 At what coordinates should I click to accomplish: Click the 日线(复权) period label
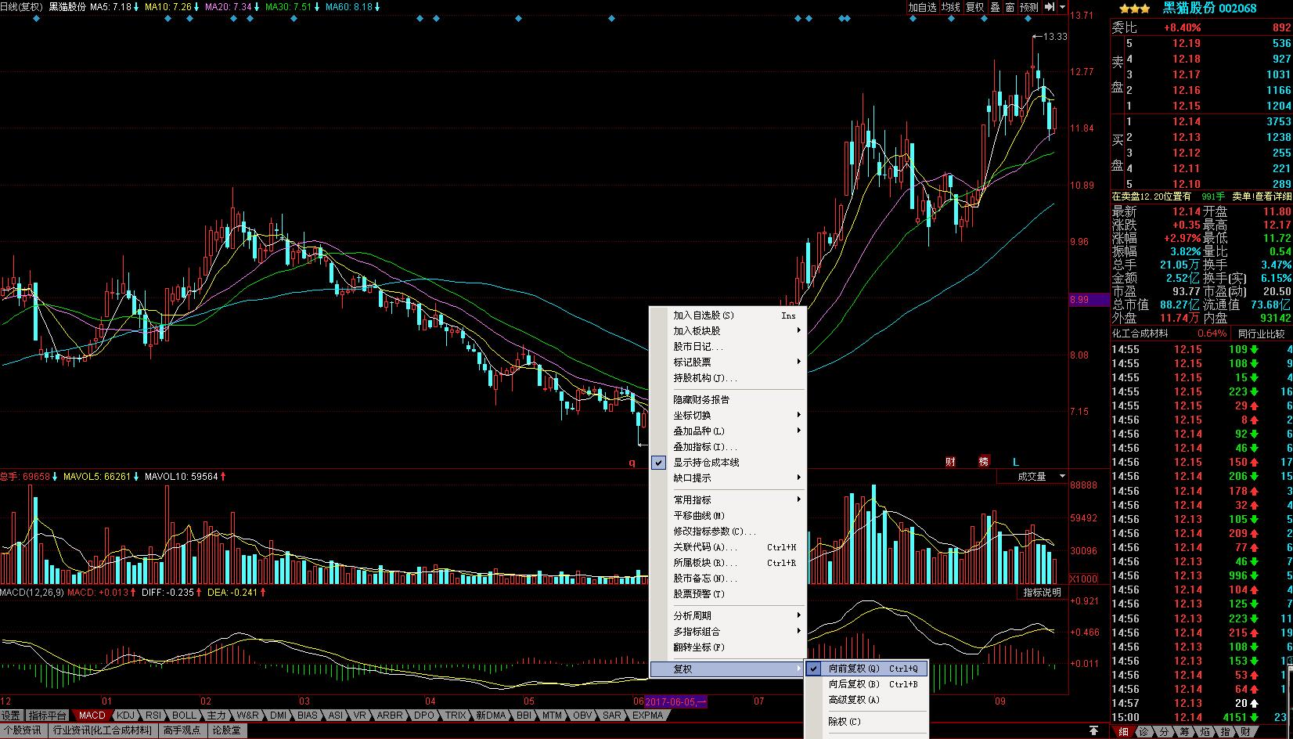pos(22,7)
